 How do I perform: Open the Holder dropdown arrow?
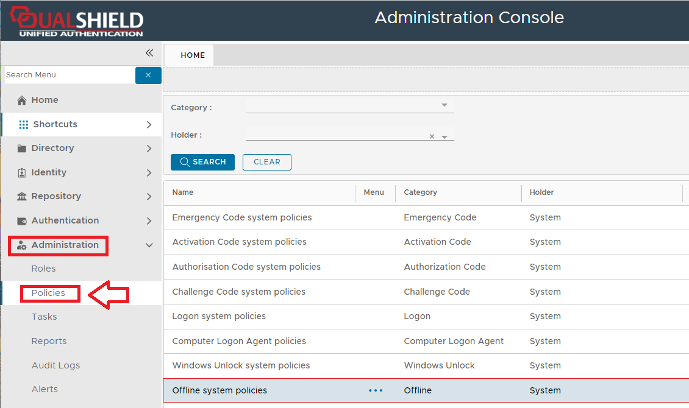click(444, 137)
